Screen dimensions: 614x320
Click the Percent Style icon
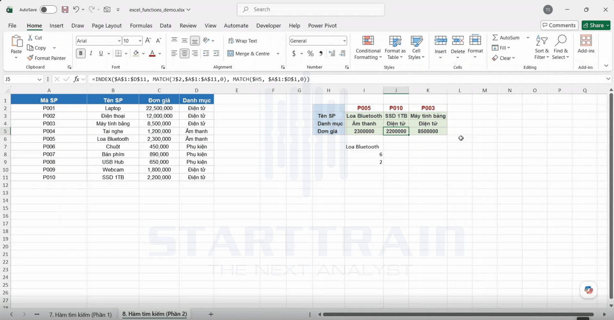[x=311, y=53]
